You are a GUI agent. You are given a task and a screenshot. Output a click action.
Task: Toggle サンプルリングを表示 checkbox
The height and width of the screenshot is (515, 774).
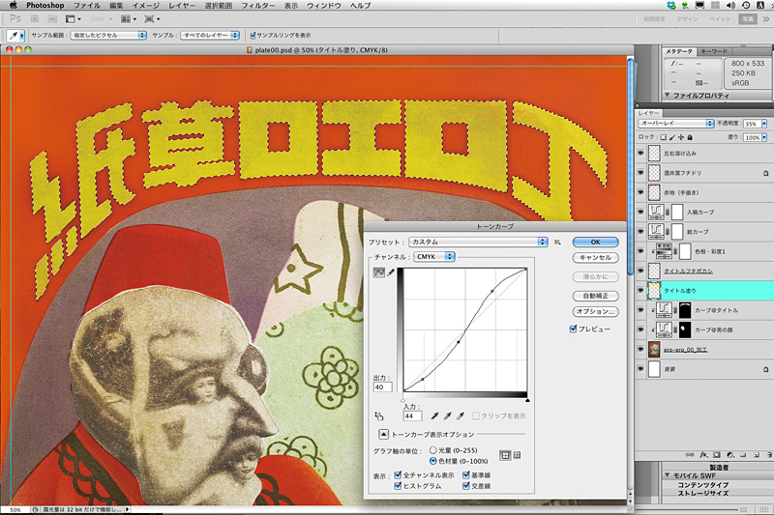(x=253, y=36)
